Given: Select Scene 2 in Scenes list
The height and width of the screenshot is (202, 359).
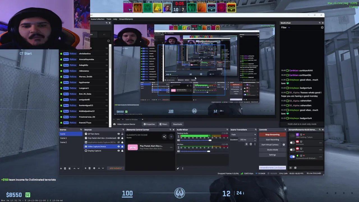Looking at the screenshot, I should [x=71, y=142].
